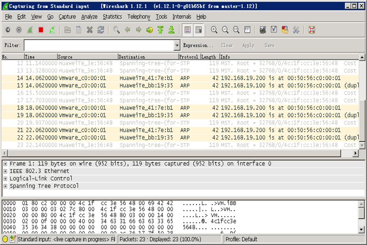The height and width of the screenshot is (245, 367).
Task: Click the Clear filter button
Action: pos(227,45)
